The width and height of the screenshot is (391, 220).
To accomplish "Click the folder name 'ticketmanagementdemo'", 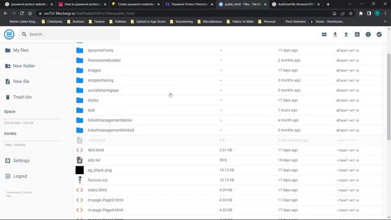I will click(x=110, y=120).
